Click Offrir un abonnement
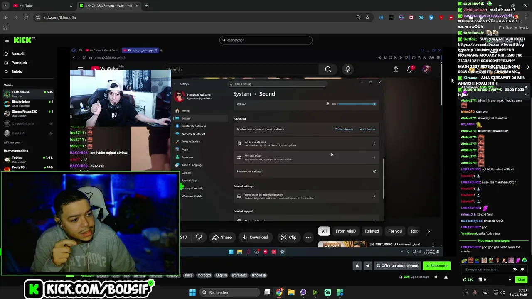Viewport: 532px width, 299px height. [x=397, y=266]
